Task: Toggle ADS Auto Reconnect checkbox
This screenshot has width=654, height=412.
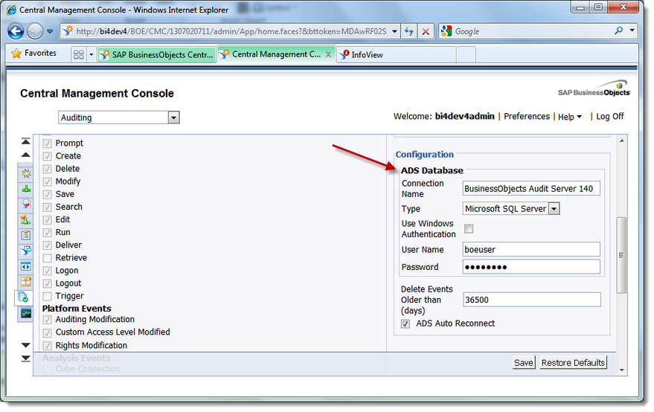Action: (405, 324)
